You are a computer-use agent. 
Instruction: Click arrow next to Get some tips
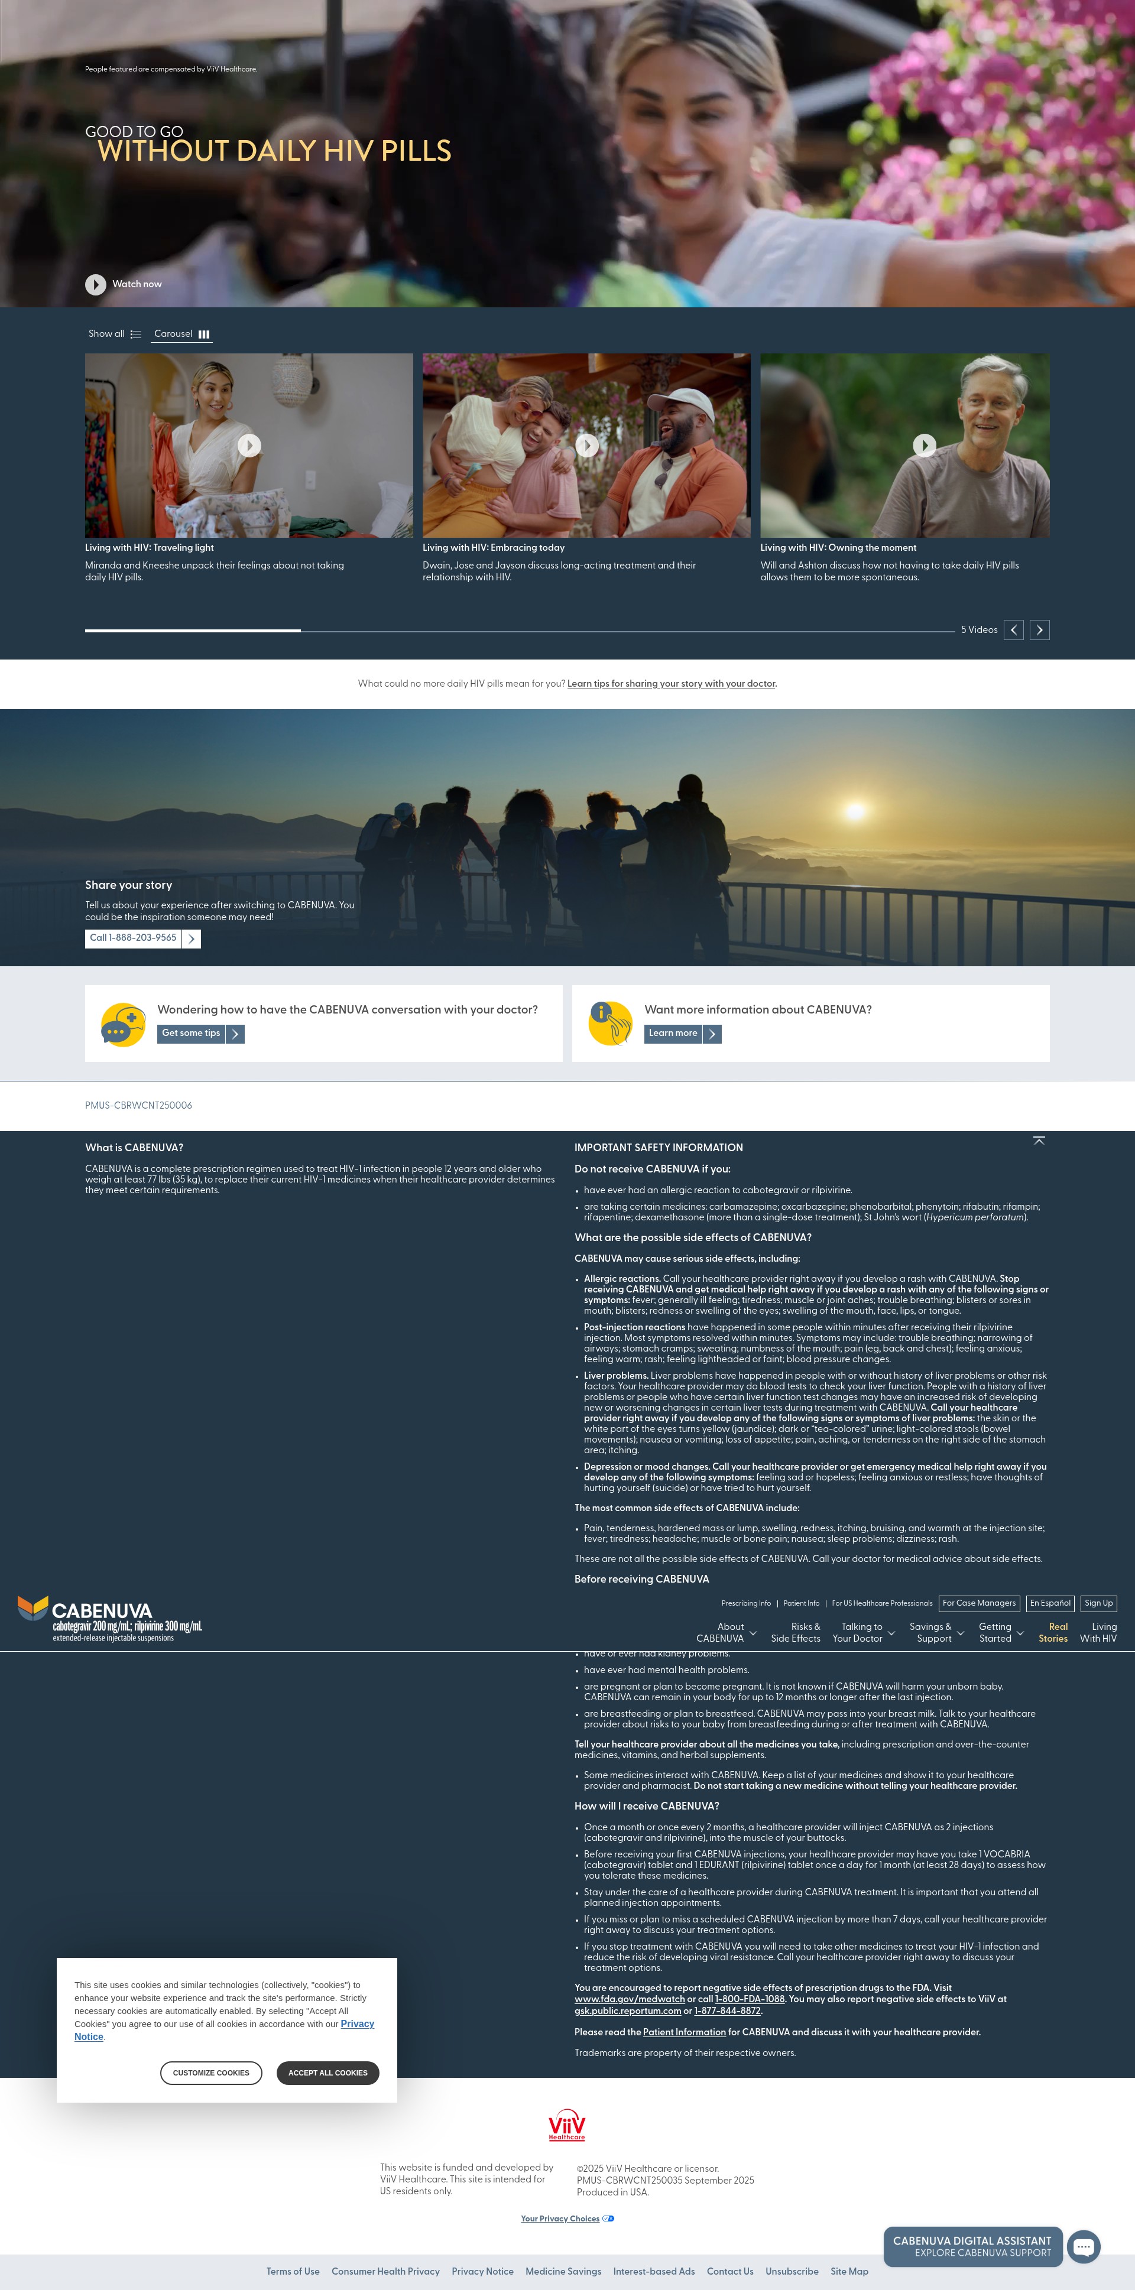(x=235, y=1034)
